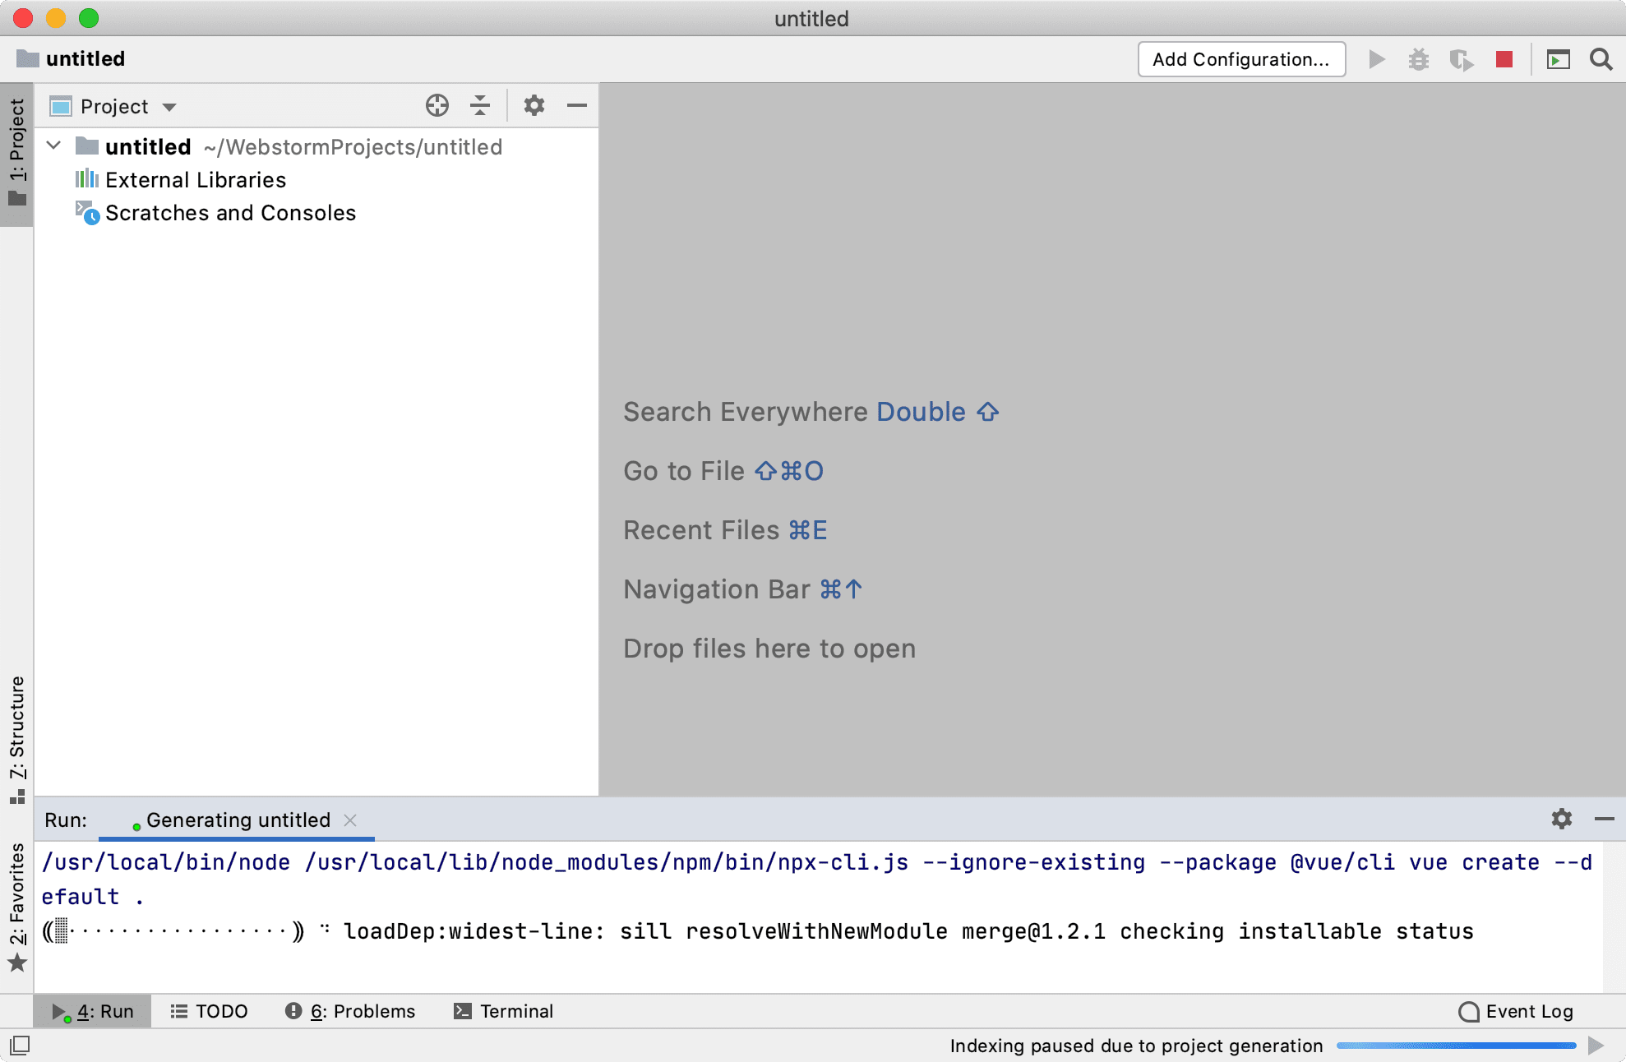Click 'Search Everywhere Double' hint text
1626x1062 pixels.
pos(811,411)
